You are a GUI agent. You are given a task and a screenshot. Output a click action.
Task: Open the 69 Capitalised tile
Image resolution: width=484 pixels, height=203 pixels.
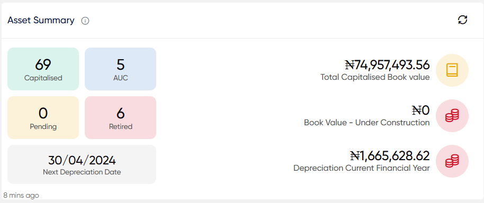tap(43, 69)
